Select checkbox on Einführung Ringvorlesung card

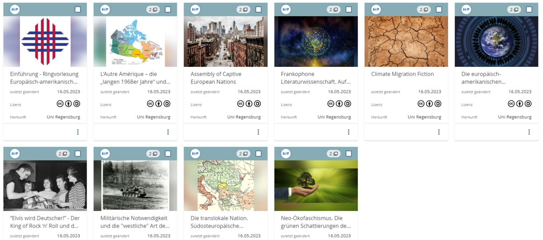[78, 9]
